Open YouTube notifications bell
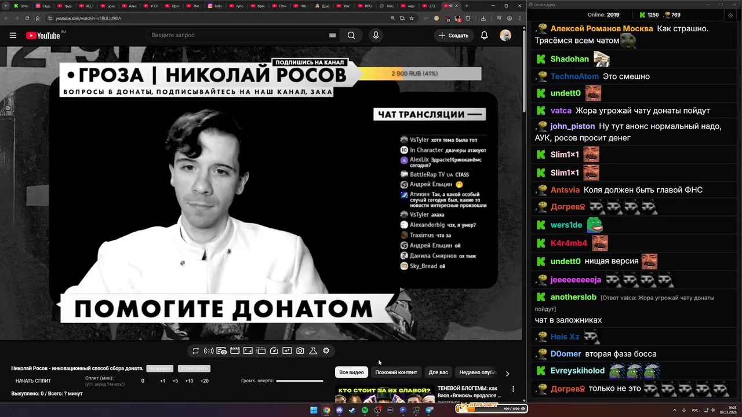Image resolution: width=742 pixels, height=417 pixels. pos(484,35)
